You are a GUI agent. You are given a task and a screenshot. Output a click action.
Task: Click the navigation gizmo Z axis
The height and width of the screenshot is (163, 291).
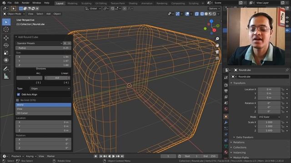(211, 21)
